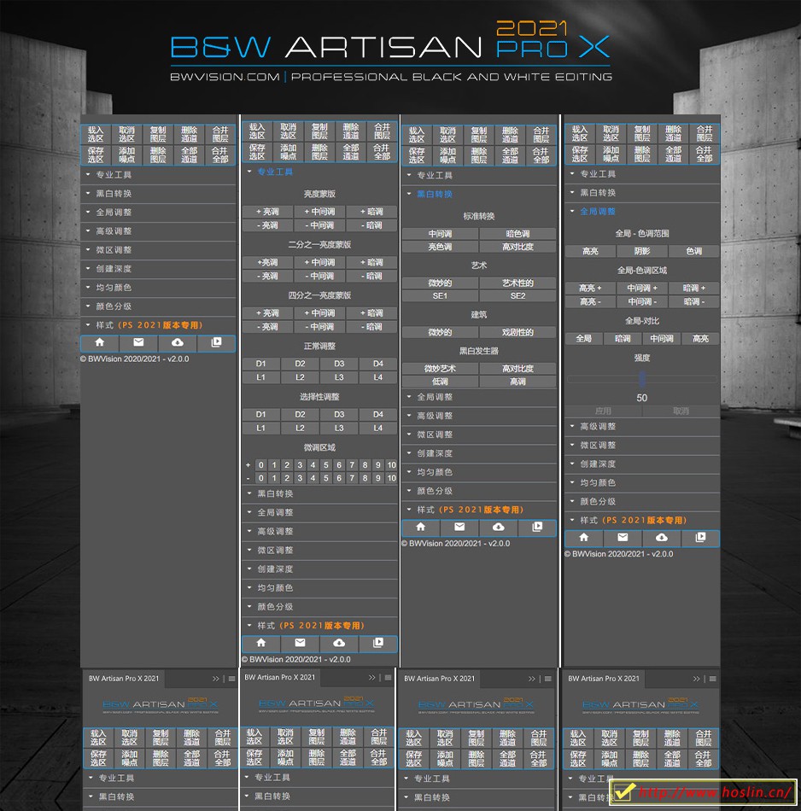Click mail icon in third top panel
The height and width of the screenshot is (811, 801).
459,527
